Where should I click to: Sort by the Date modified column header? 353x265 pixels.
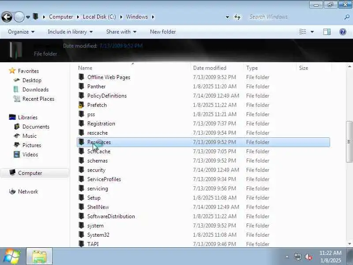(217, 68)
